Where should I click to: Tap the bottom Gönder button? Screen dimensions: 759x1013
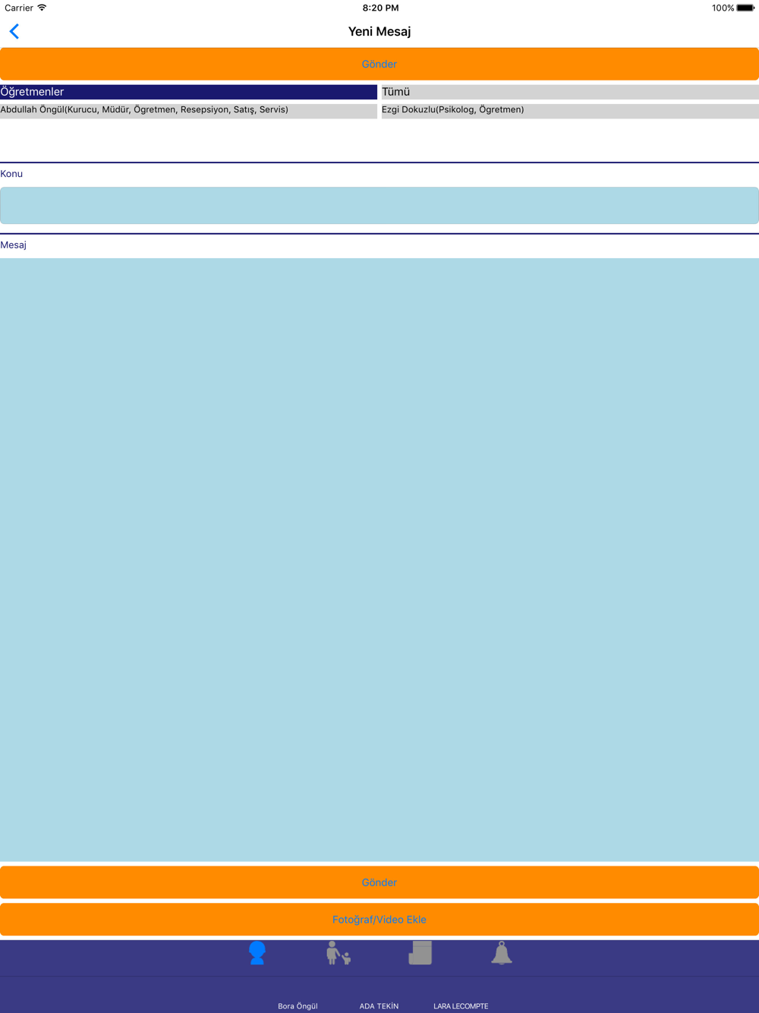[379, 882]
